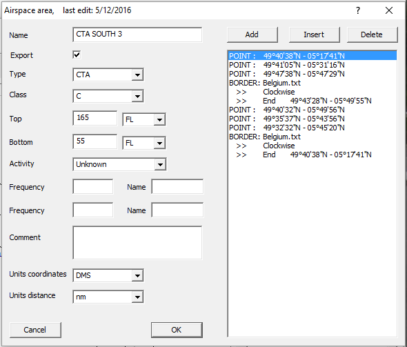The image size is (407, 347).
Task: Click the Add button
Action: pyautogui.click(x=252, y=34)
